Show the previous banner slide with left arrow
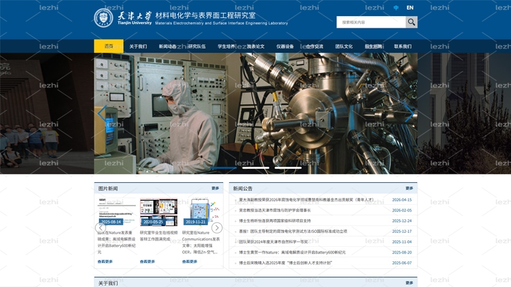Image resolution: width=511 pixels, height=287 pixels. [102, 113]
